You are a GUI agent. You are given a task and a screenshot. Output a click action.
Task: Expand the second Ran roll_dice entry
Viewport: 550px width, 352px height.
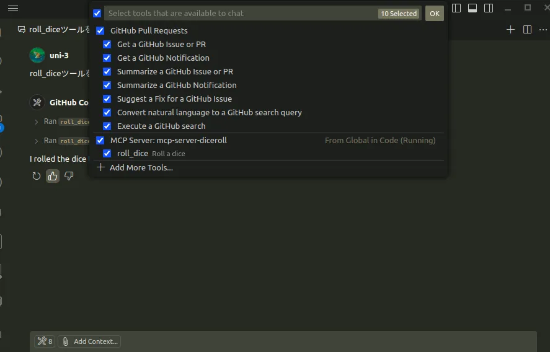[x=37, y=141]
